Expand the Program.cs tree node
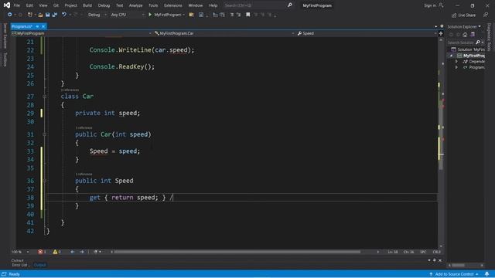Screen dimensions: 495x278 click(x=456, y=67)
